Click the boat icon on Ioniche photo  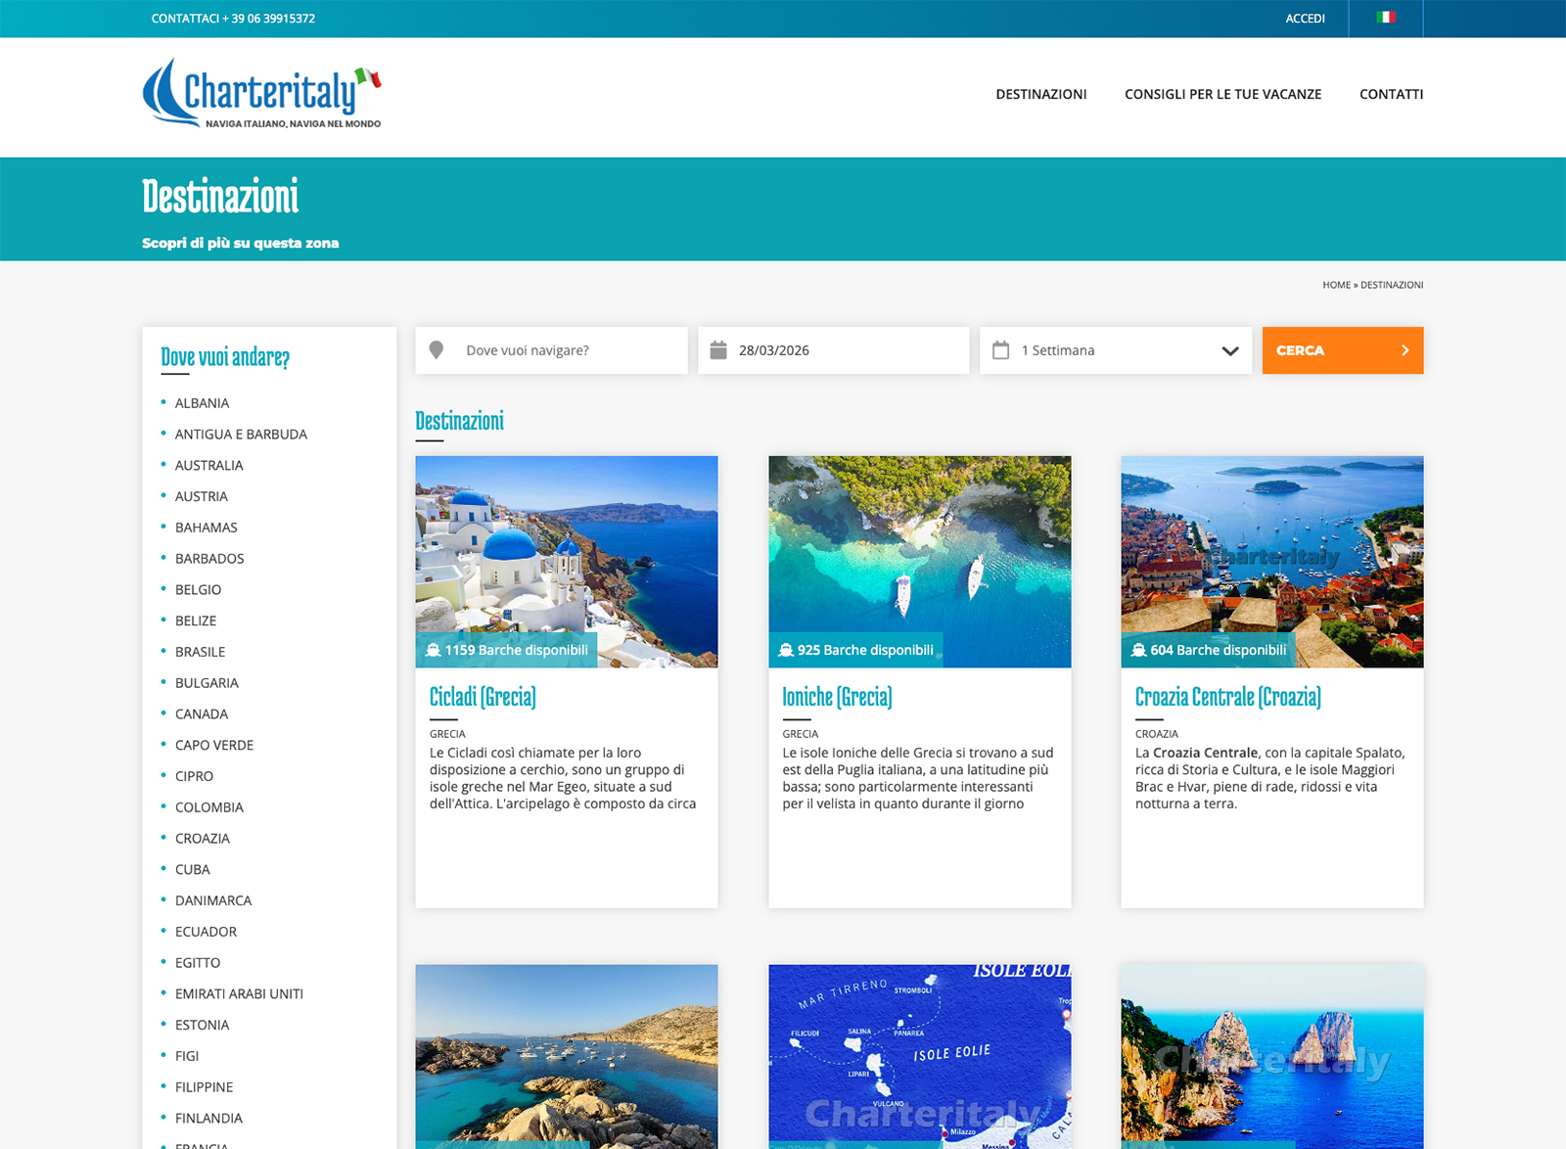point(785,651)
